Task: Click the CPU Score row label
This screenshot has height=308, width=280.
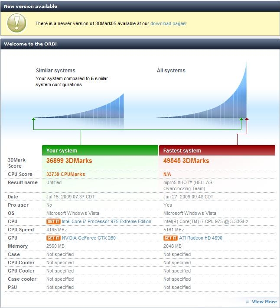Action: click(20, 174)
